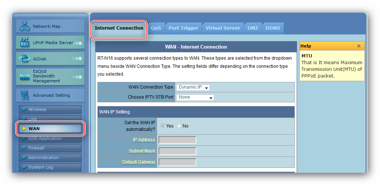Viewport: 380px width, 185px height.
Task: Open EzQoS Bandwidth Management icon
Action: pos(24,76)
